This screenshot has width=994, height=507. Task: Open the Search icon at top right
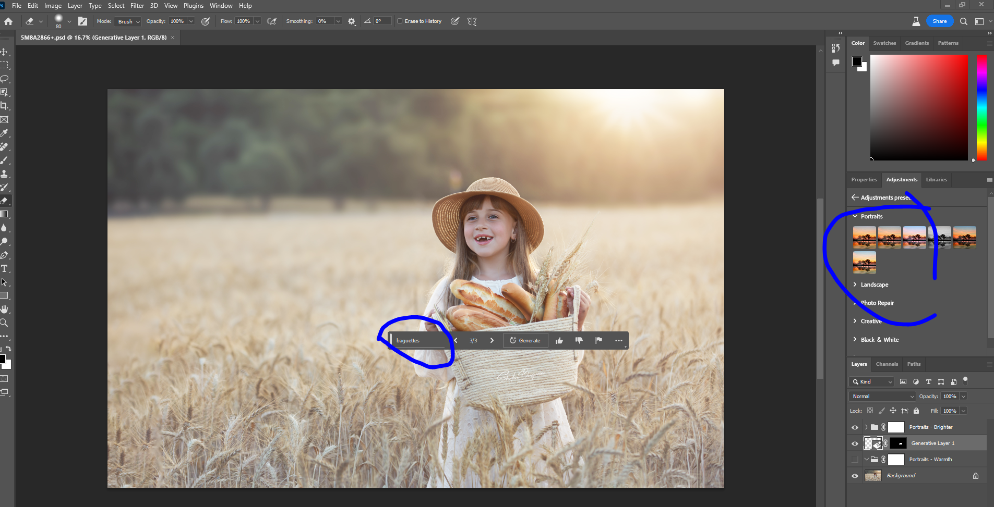964,21
